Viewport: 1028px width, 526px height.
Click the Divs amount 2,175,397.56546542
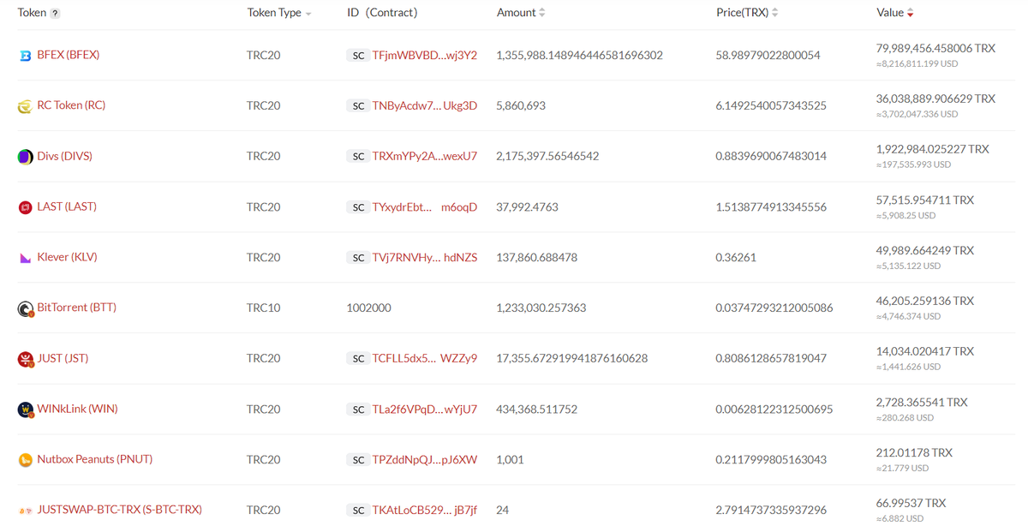[547, 156]
